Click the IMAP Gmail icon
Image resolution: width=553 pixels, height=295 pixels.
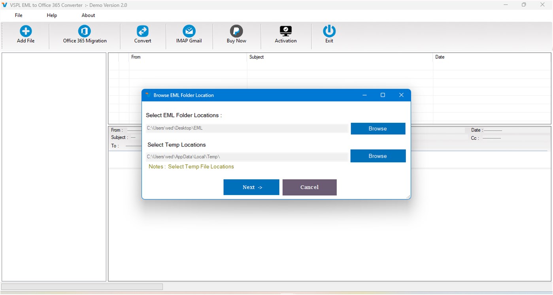coord(189,30)
